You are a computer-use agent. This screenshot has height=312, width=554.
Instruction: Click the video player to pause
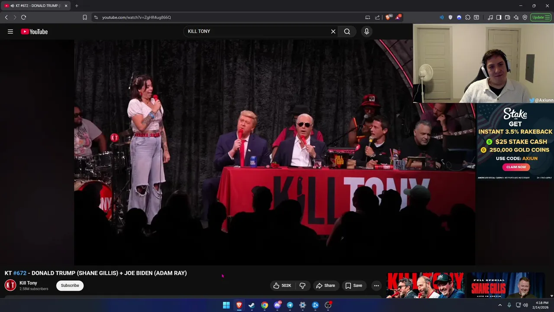tap(274, 152)
